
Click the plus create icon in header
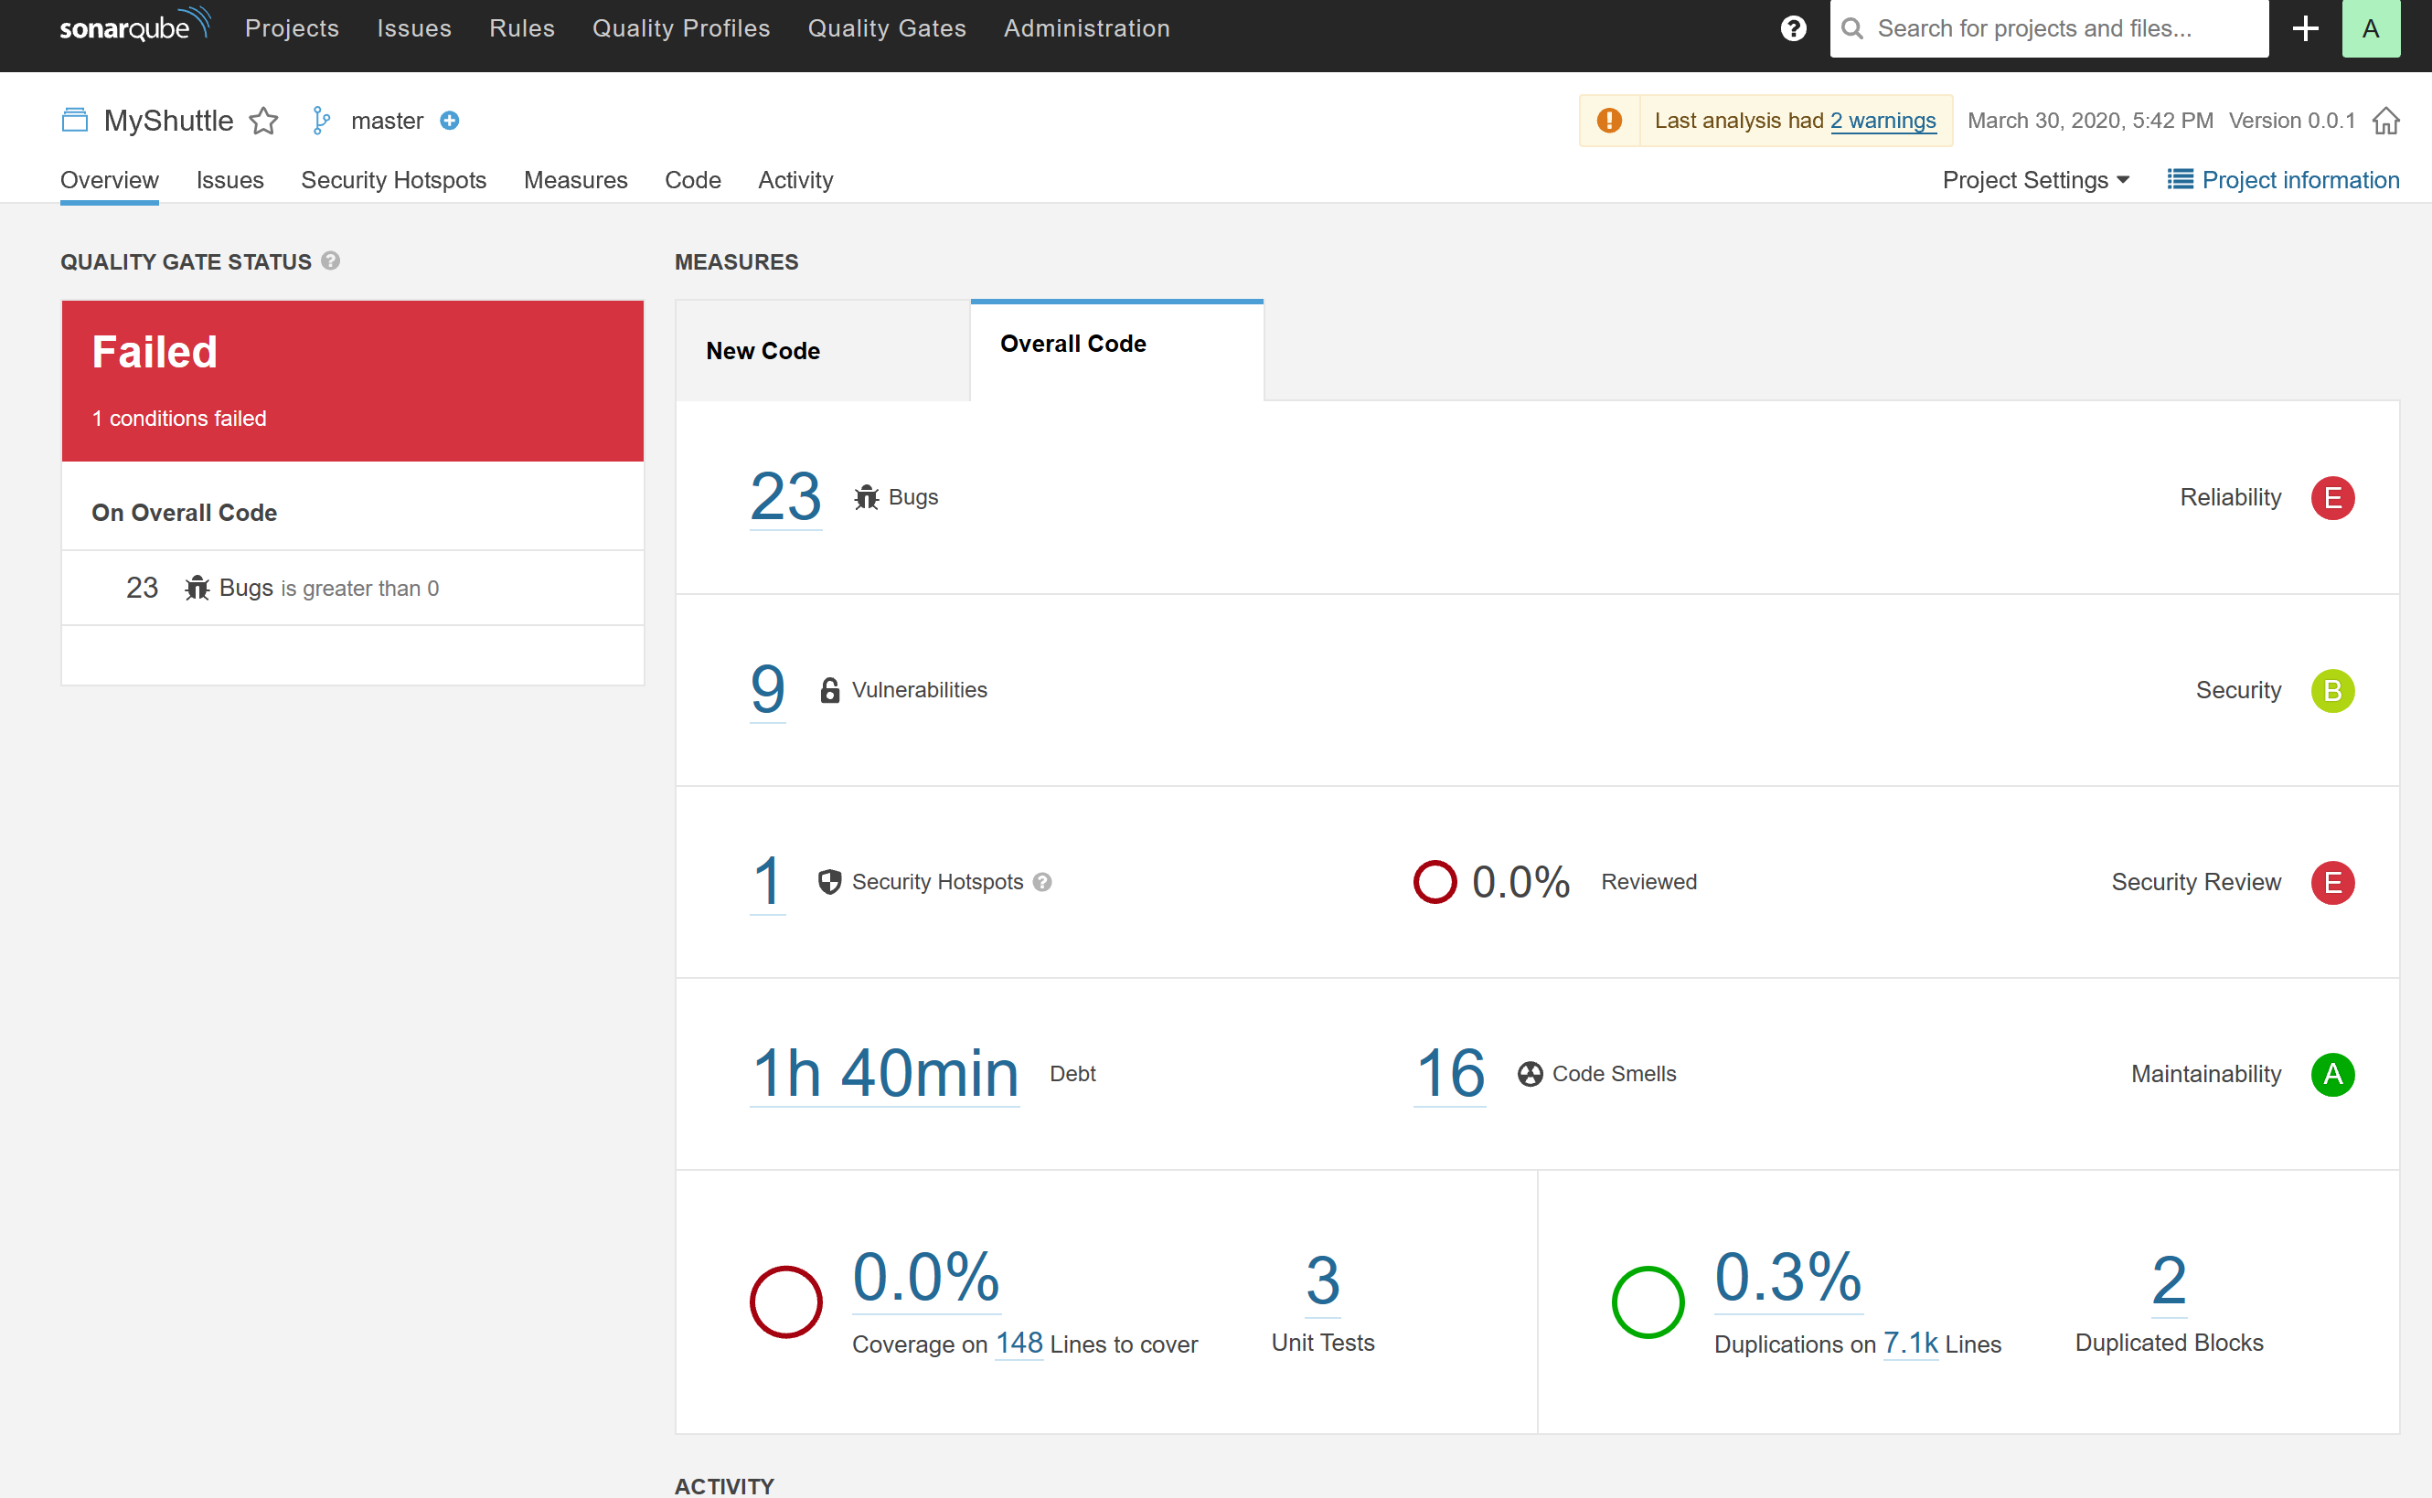[x=2305, y=28]
